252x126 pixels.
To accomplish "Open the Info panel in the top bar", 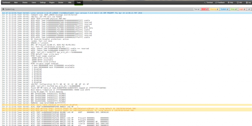I will pyautogui.click(x=239, y=3).
